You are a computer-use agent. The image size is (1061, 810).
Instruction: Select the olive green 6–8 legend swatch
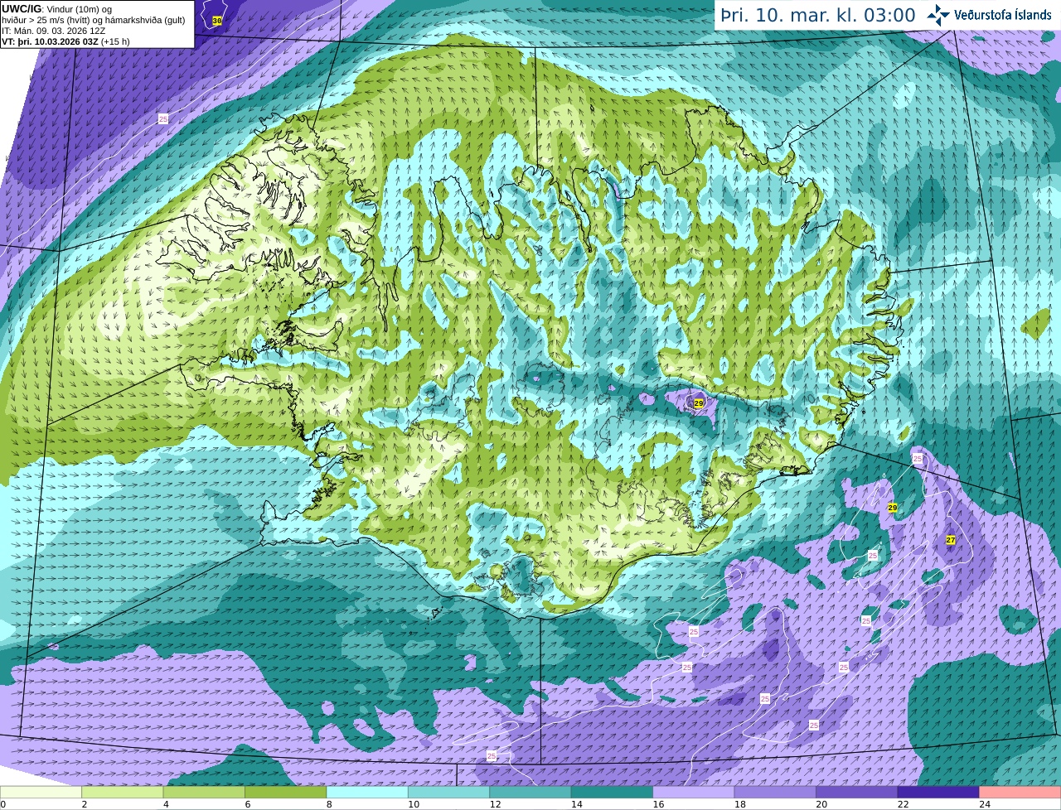point(285,792)
